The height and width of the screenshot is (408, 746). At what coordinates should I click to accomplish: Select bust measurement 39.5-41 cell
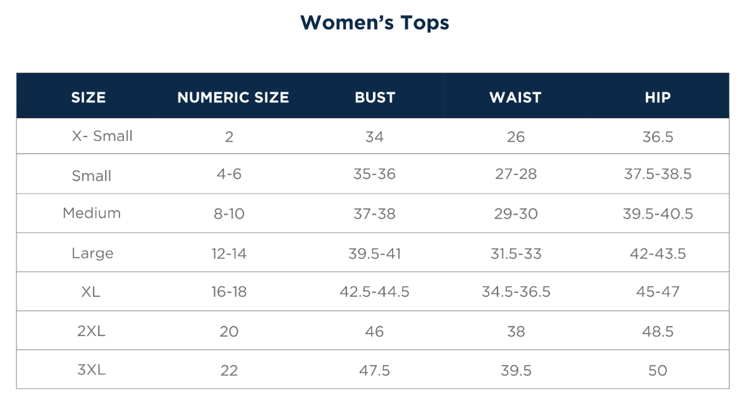pyautogui.click(x=374, y=254)
